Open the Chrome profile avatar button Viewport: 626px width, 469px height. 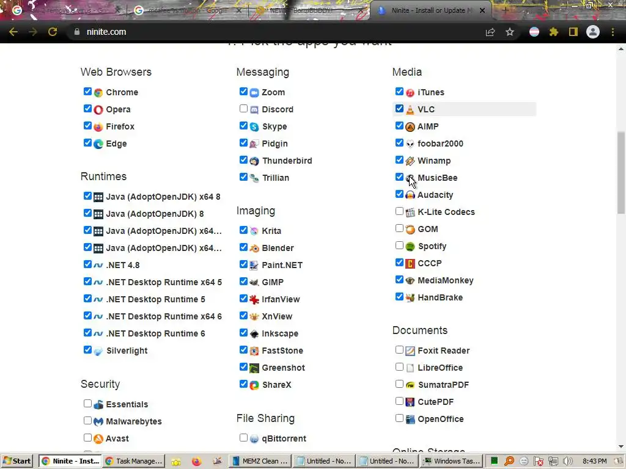593,32
